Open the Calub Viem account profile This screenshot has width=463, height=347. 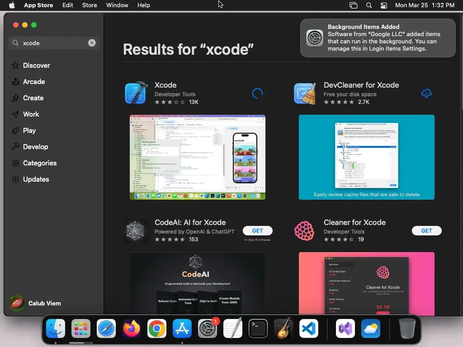pos(35,303)
